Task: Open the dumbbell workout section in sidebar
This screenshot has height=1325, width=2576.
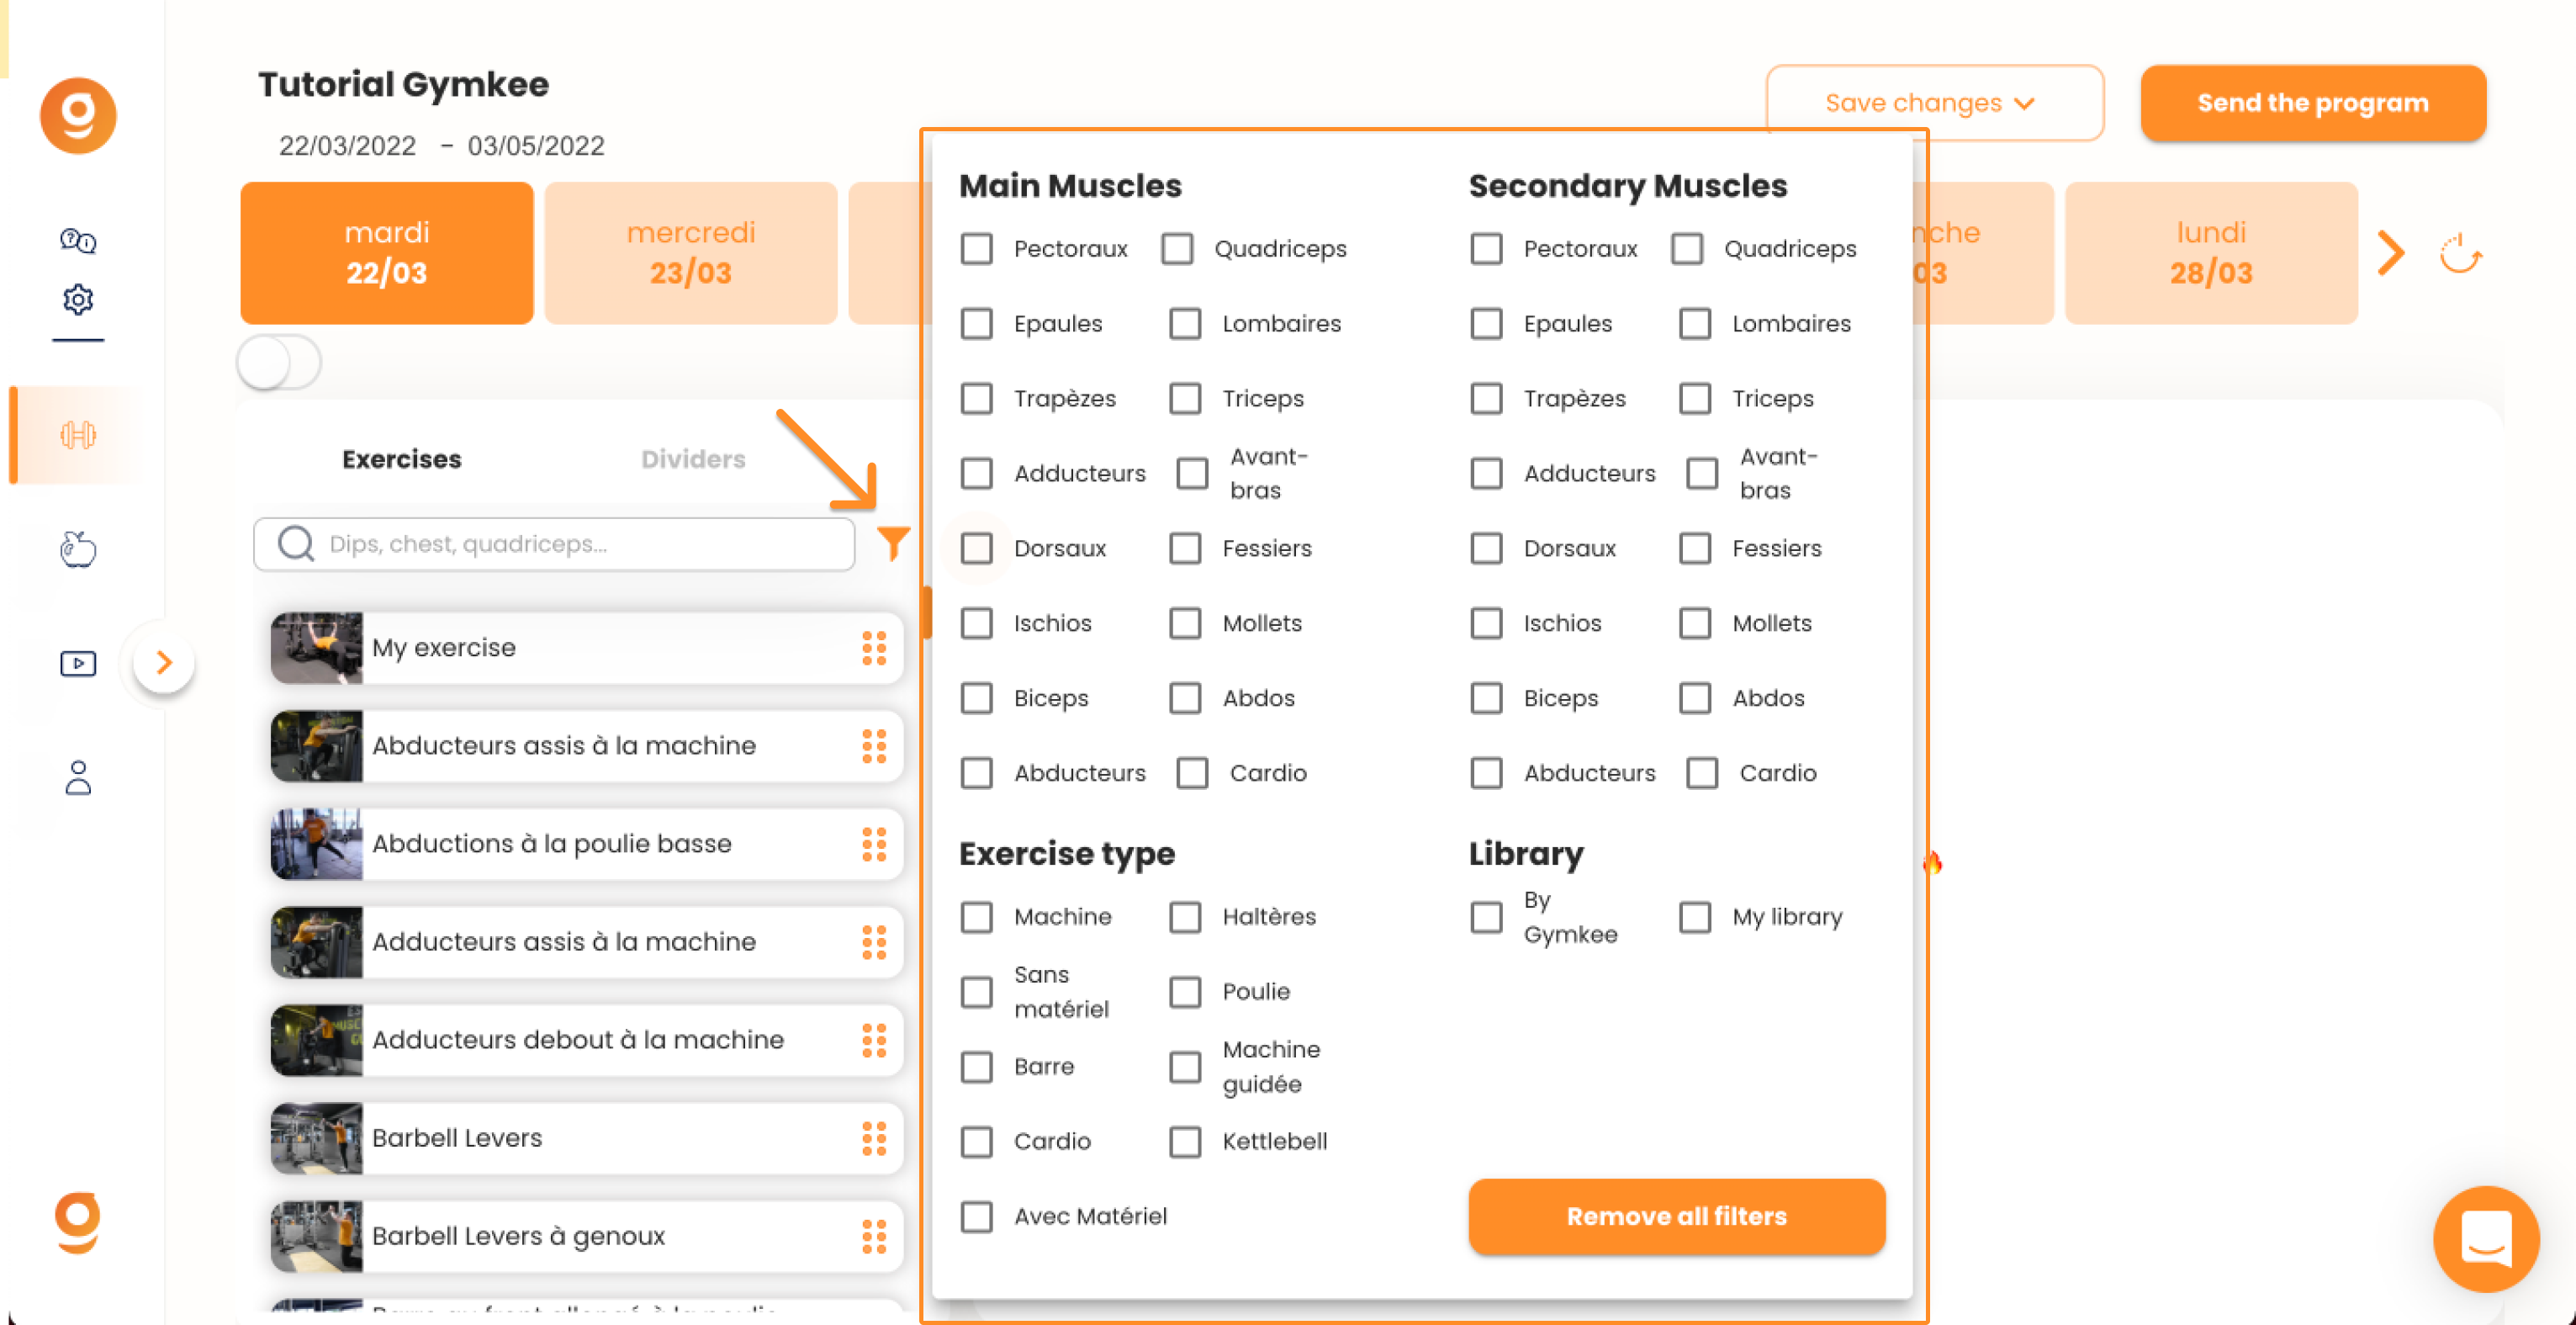Action: (x=78, y=435)
